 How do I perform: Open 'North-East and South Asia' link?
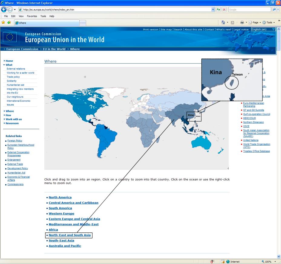(x=70, y=235)
